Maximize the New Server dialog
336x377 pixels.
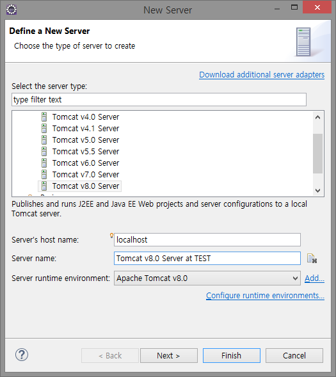click(294, 8)
